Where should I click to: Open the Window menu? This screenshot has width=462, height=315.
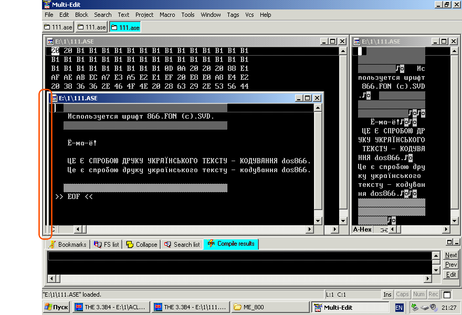(211, 15)
